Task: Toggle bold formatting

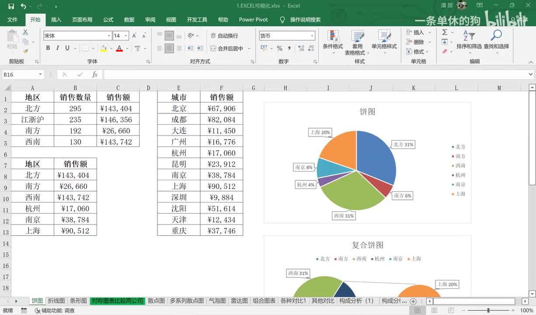Action: (48, 48)
